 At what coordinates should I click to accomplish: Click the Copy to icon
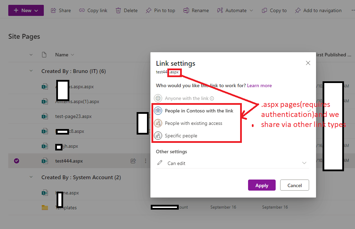tap(264, 10)
